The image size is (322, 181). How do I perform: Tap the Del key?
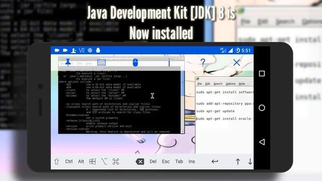(153, 161)
